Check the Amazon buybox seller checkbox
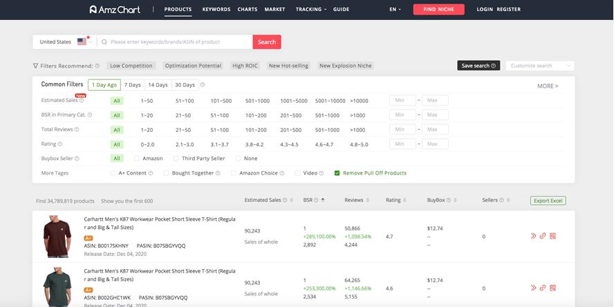This screenshot has height=307, width=614. [x=137, y=159]
